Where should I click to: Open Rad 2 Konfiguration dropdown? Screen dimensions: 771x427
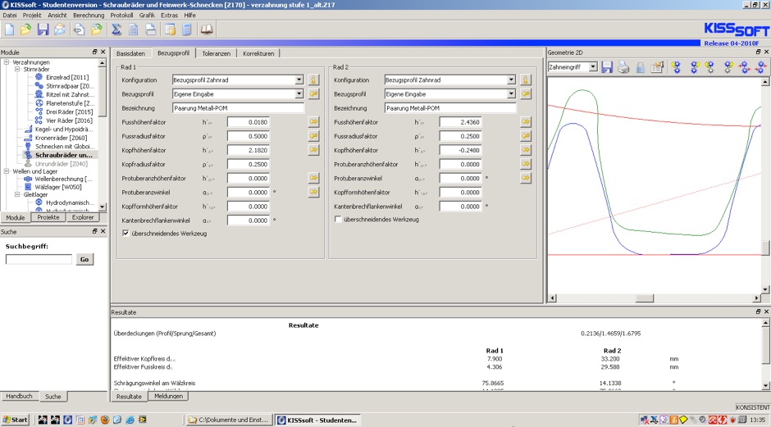(511, 79)
